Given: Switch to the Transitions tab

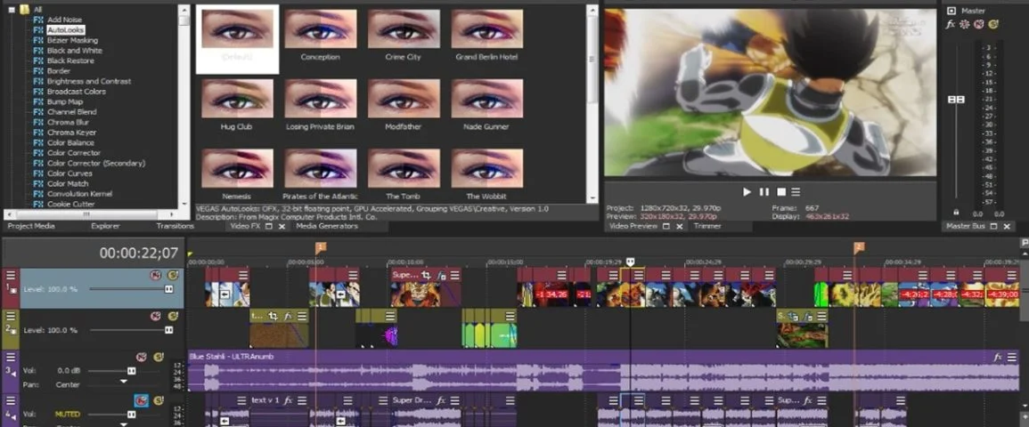Looking at the screenshot, I should [175, 226].
